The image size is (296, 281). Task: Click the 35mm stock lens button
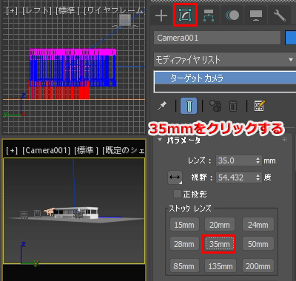219,244
